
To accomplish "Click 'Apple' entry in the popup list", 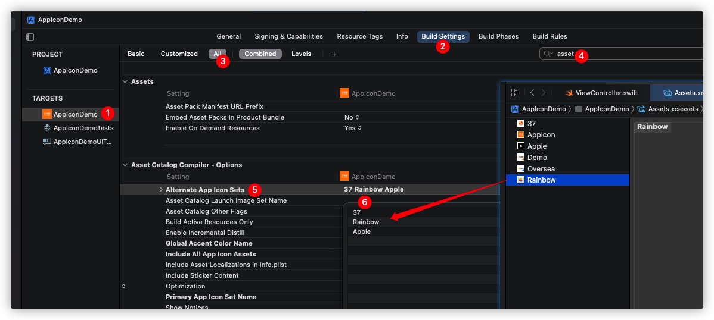I will point(362,231).
